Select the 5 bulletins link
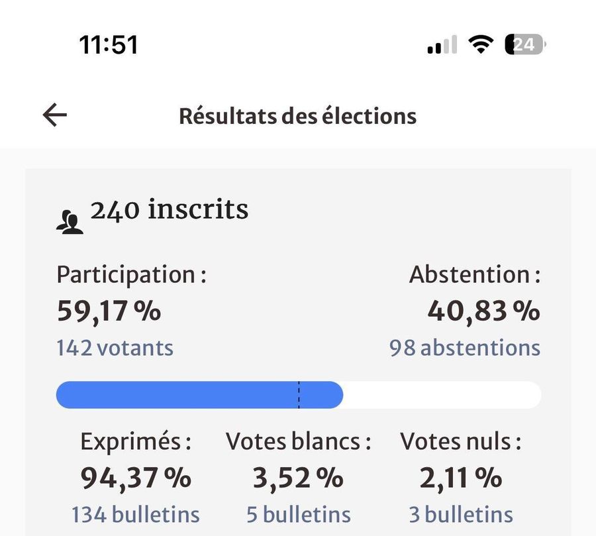Viewport: 596px width, 536px height. [298, 514]
